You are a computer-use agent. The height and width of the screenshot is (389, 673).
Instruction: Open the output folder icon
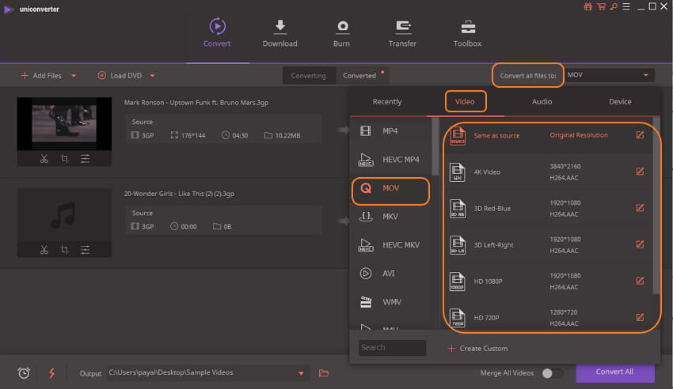324,373
